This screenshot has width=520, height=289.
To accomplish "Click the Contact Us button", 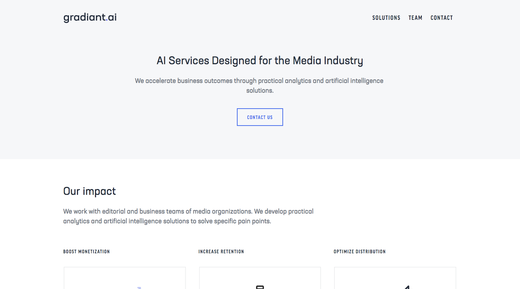I will pyautogui.click(x=260, y=117).
